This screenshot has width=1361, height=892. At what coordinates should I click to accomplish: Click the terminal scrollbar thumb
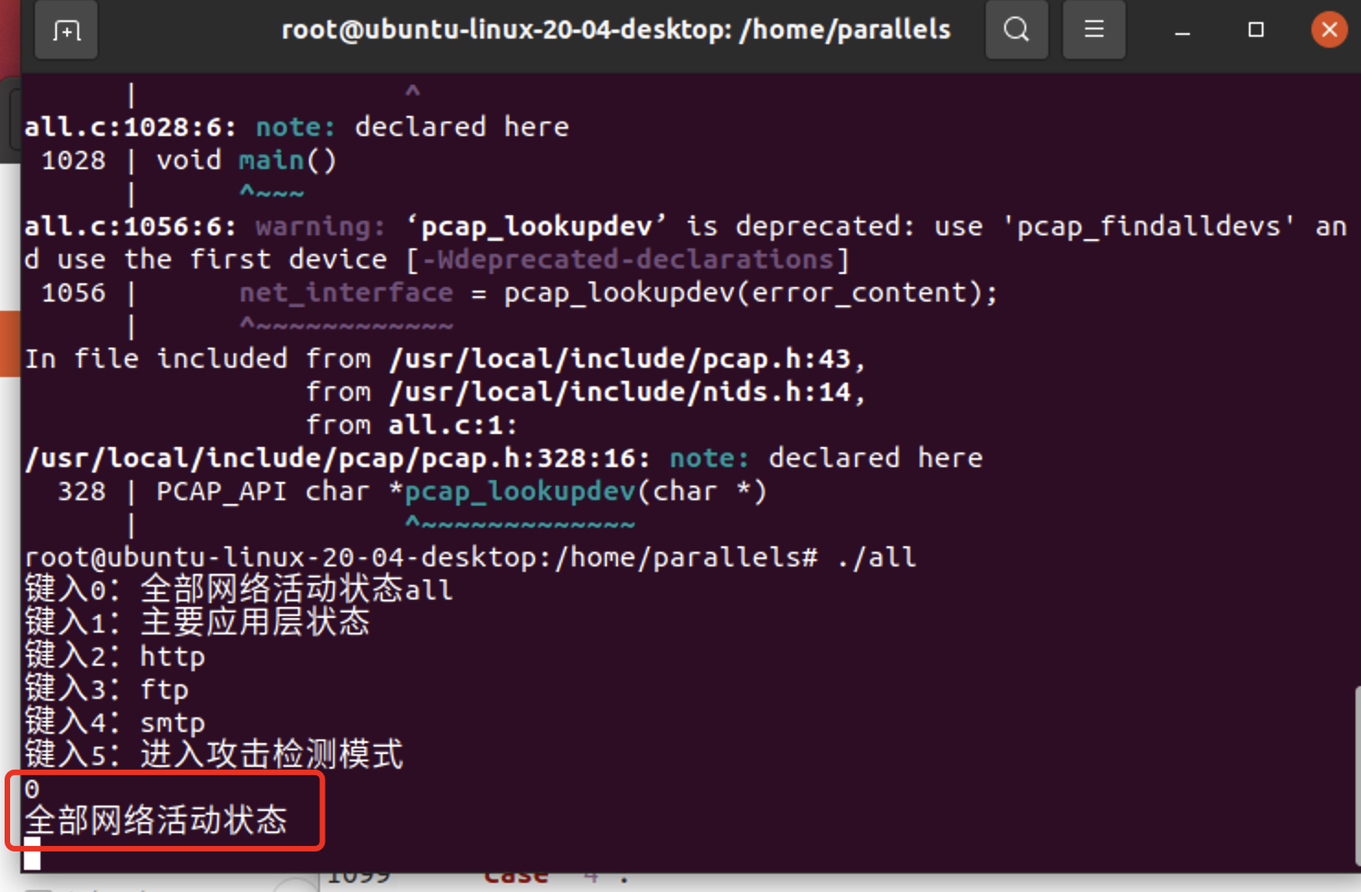click(x=1357, y=776)
